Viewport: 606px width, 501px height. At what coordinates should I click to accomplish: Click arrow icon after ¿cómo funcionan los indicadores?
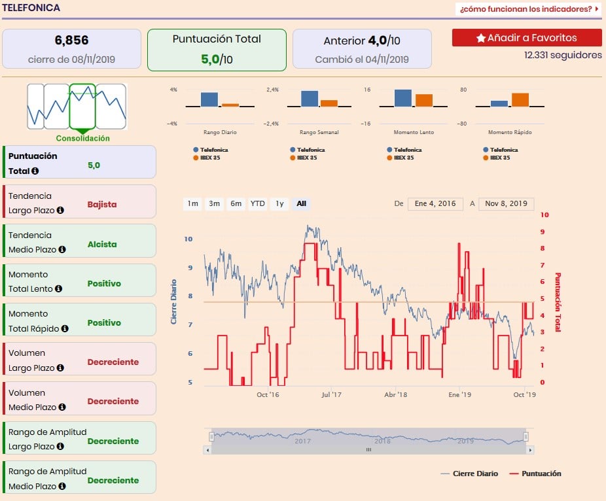[597, 9]
